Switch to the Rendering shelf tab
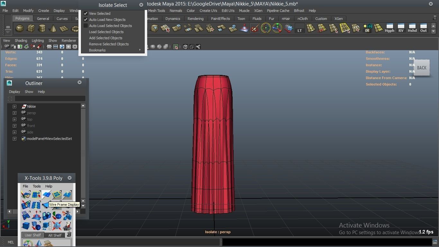This screenshot has width=439, height=247. [x=195, y=19]
